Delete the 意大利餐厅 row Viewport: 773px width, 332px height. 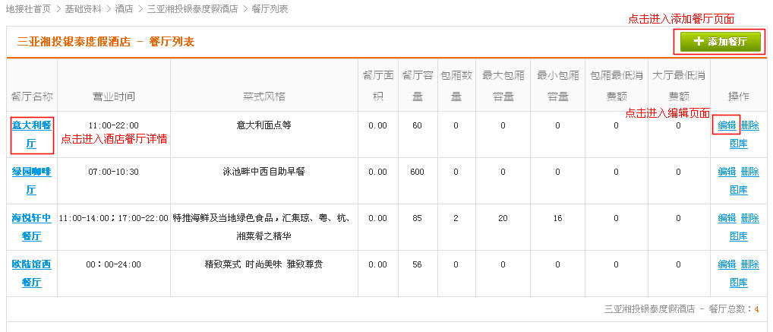[x=749, y=125]
